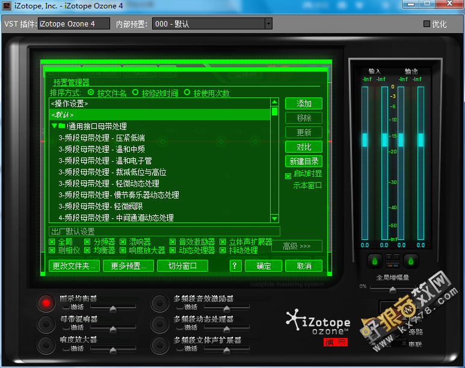This screenshot has width=465, height=368.
Task: Open the 内部预置 dropdown arrow
Action: click(268, 23)
